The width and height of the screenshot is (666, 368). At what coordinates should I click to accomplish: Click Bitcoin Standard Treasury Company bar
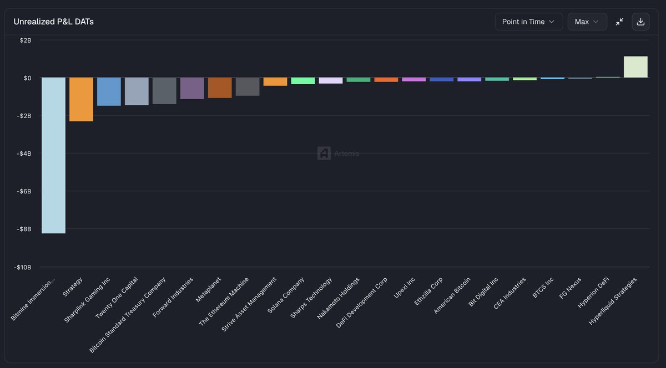pyautogui.click(x=164, y=91)
